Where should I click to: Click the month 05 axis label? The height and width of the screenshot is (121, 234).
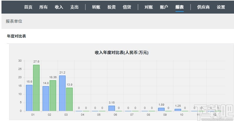(99, 115)
